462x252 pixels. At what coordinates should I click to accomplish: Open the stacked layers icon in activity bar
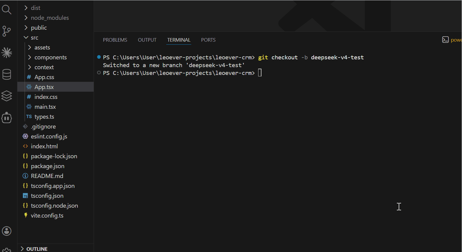pyautogui.click(x=7, y=96)
